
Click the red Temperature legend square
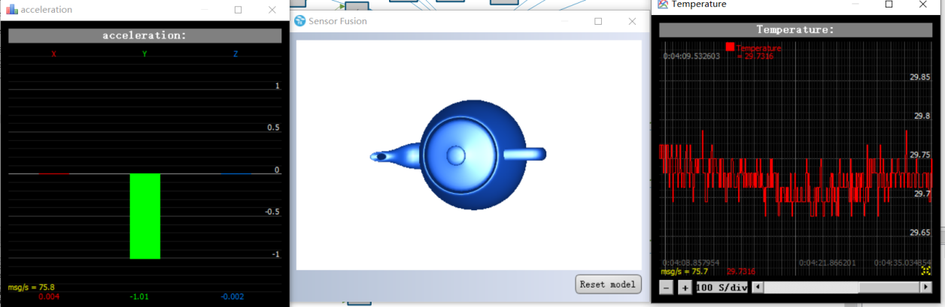click(730, 47)
